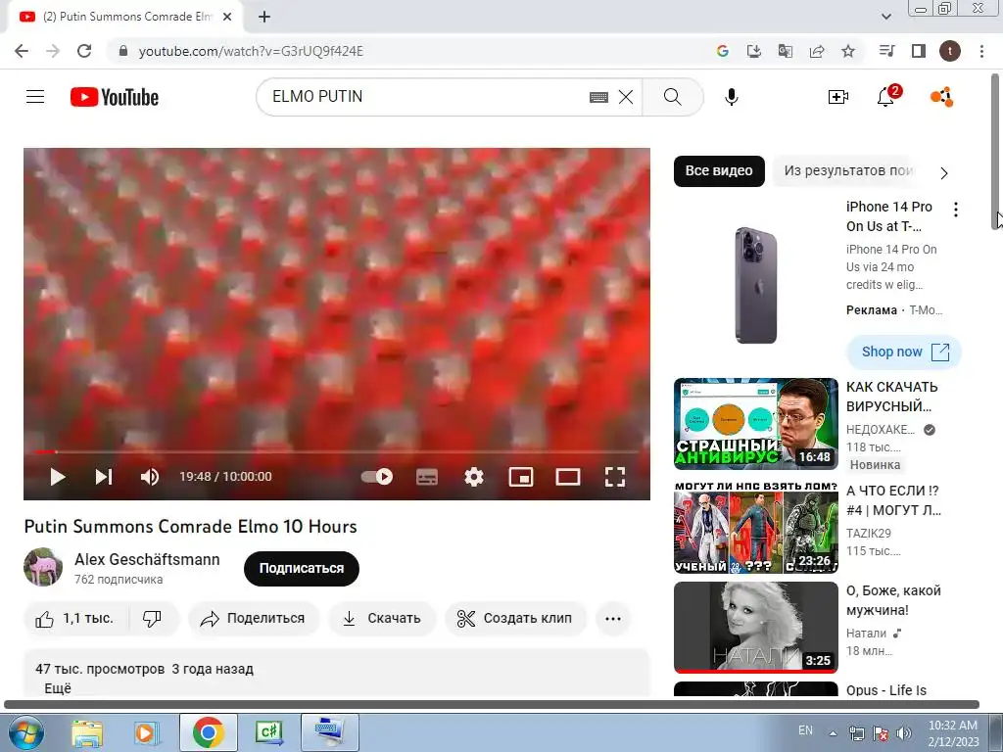
Task: Open the iPhone 14 Pro ad options menu
Action: pyautogui.click(x=956, y=210)
